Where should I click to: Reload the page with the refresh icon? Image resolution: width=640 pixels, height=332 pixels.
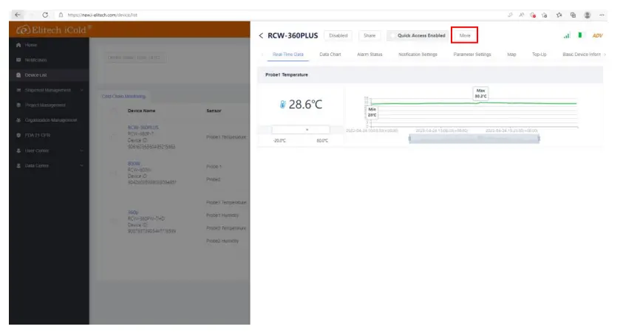pos(45,15)
